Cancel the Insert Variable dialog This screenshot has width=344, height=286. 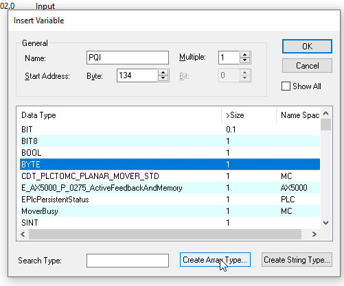coord(307,66)
